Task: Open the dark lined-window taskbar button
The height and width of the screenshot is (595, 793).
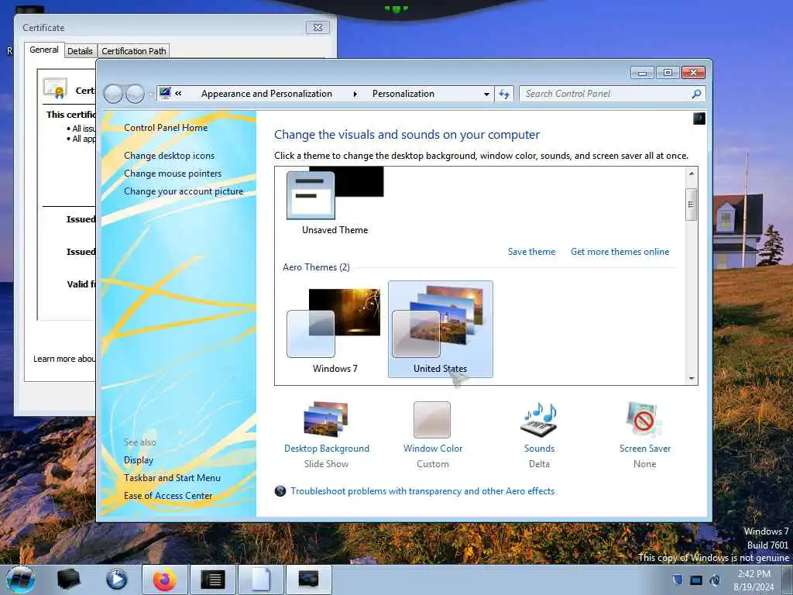Action: [x=213, y=580]
